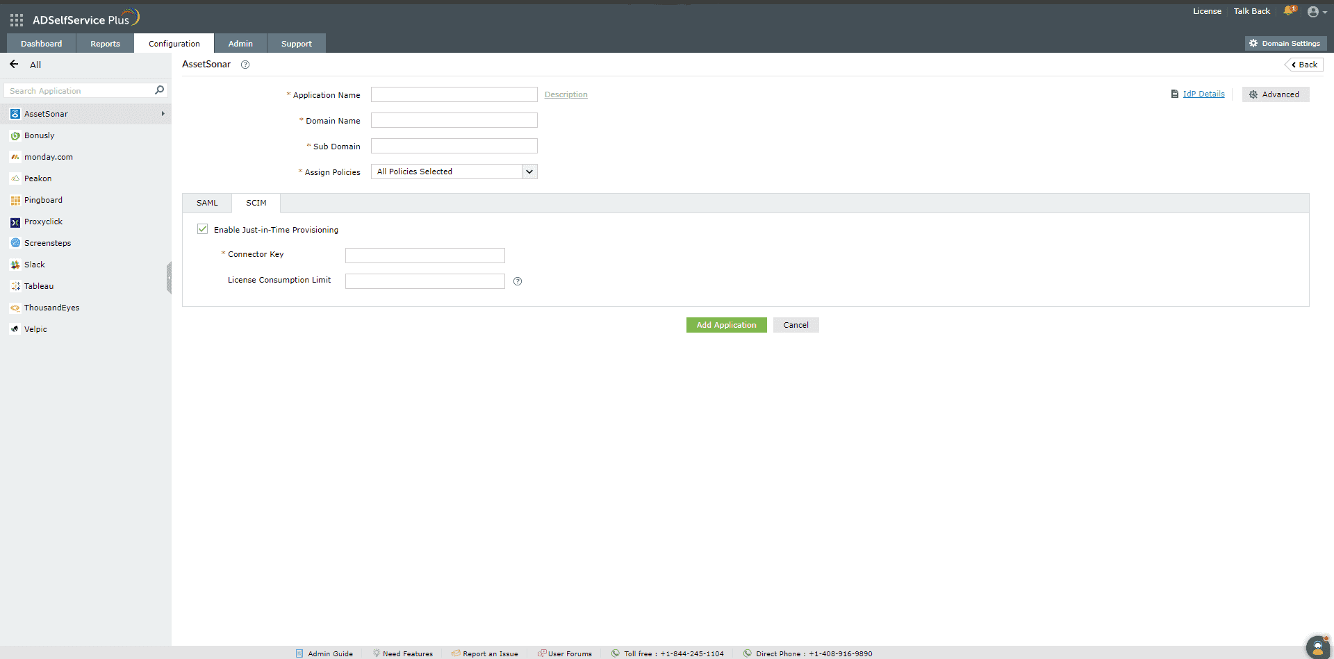Viewport: 1334px width, 659px height.
Task: Focus the Application Name input field
Action: pos(454,94)
